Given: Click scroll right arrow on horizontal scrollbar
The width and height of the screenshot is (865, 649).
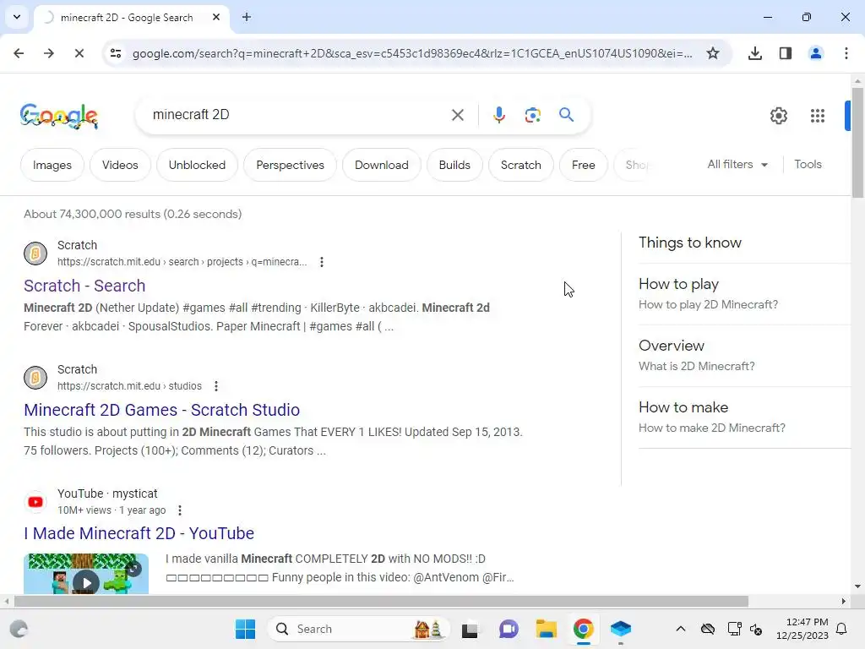Looking at the screenshot, I should point(844,602).
